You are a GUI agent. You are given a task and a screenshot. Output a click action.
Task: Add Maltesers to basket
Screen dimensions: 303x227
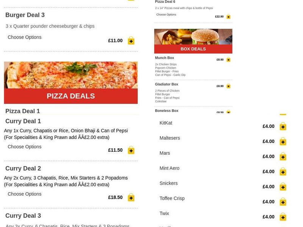pos(283,141)
